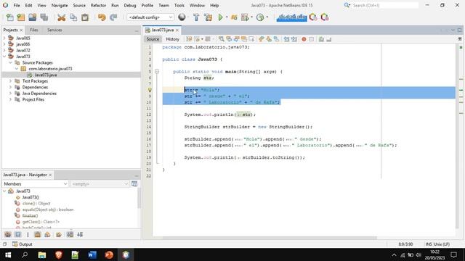
Task: Run project with green play icon
Action: 220,17
